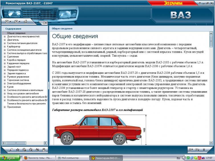Switch to Ремонтируем ВАЗ taskbar button
The height and width of the screenshot is (161, 215).
point(106,158)
